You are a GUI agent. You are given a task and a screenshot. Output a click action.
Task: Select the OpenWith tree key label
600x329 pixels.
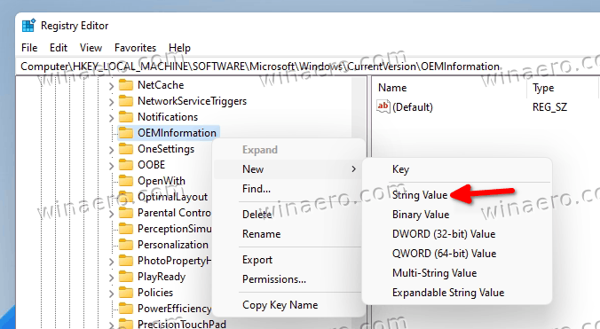(x=162, y=181)
